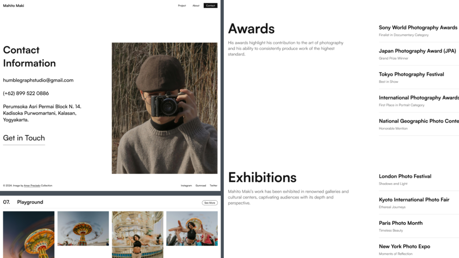Open the Instagram footer link

pyautogui.click(x=186, y=185)
